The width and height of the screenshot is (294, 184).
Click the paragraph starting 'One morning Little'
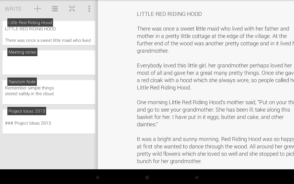click(x=215, y=113)
